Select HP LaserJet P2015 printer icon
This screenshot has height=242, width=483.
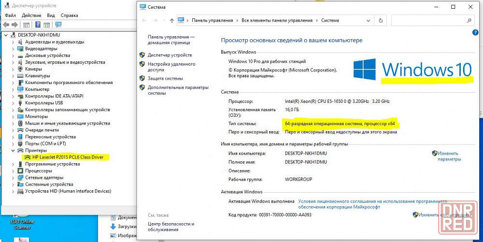27,157
